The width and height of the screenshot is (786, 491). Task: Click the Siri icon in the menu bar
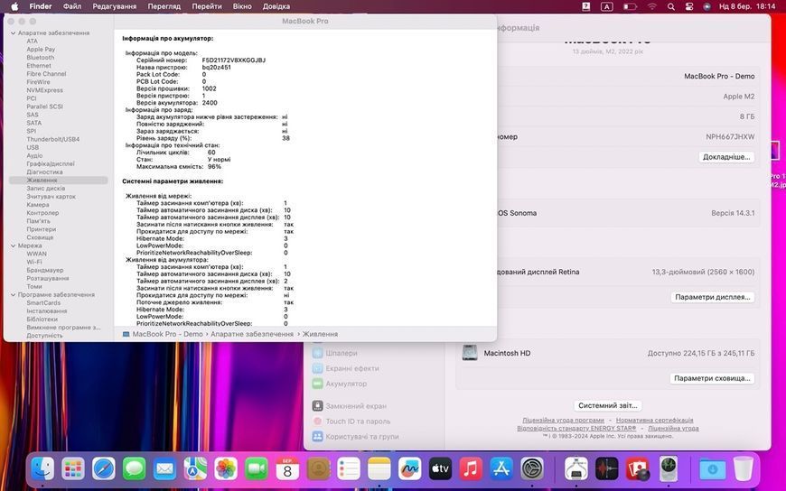tap(706, 6)
